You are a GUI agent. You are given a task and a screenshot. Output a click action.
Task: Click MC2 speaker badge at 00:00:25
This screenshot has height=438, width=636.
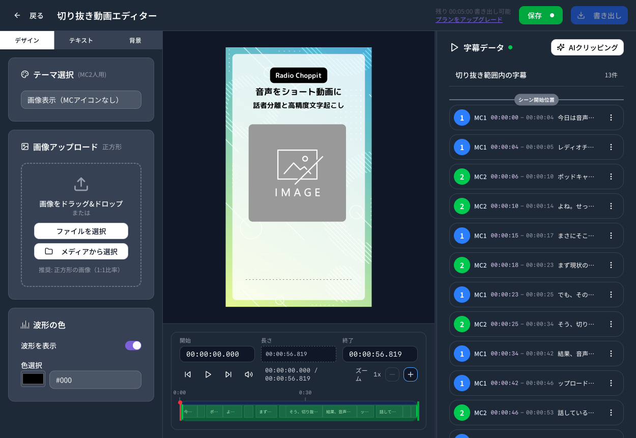tap(462, 324)
